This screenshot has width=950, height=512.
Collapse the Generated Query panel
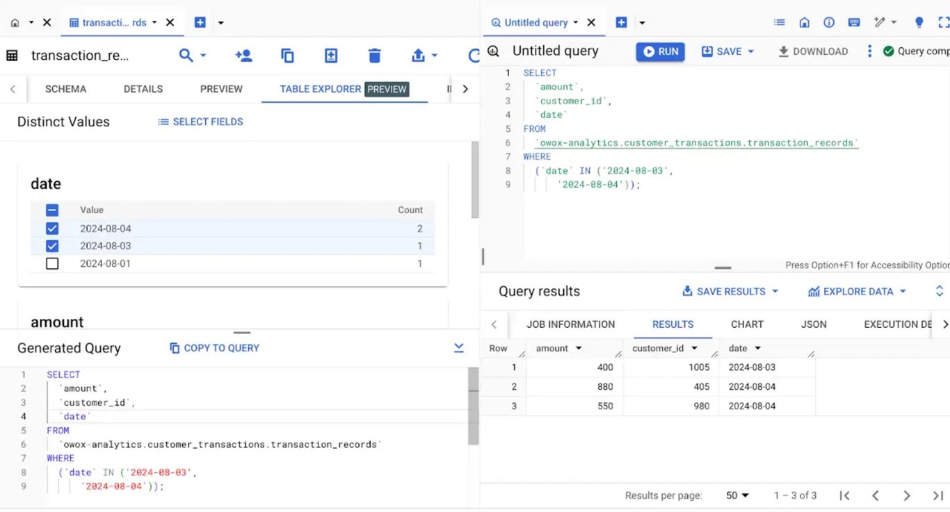(x=459, y=348)
